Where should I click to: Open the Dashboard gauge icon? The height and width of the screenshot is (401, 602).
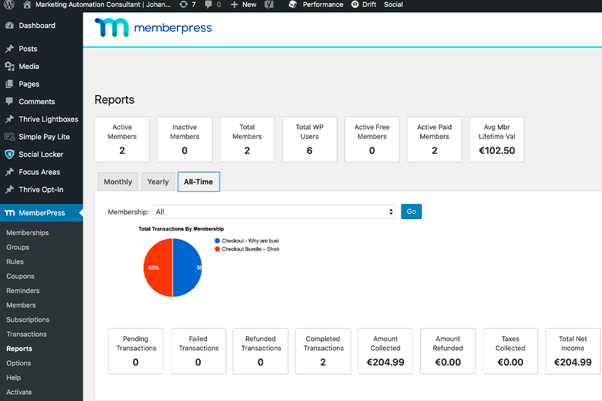pyautogui.click(x=9, y=26)
